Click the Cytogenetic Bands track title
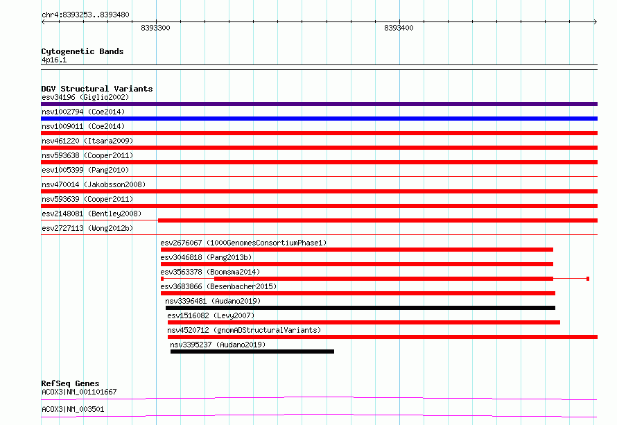The image size is (617, 425). tap(82, 51)
